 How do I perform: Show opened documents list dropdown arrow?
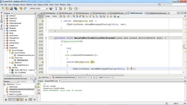183,13
